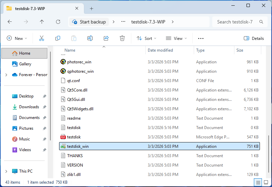Viewport: 272px width, 187px height.
Task: Select the testdisk PDF file icon
Action: point(63,137)
